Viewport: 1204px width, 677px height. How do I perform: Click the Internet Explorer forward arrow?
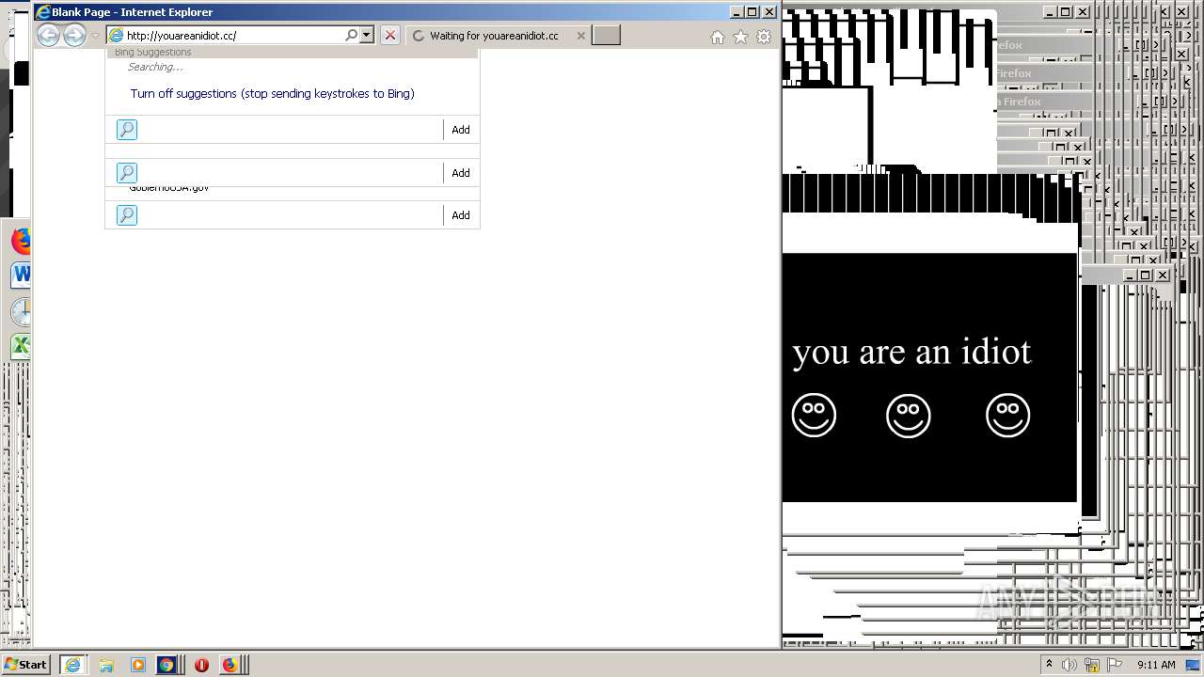click(74, 36)
